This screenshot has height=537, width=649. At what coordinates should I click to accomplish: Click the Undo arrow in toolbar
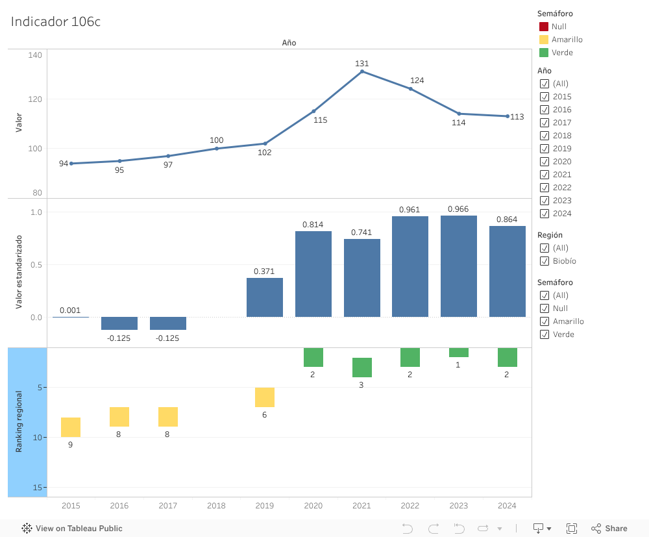click(x=408, y=529)
